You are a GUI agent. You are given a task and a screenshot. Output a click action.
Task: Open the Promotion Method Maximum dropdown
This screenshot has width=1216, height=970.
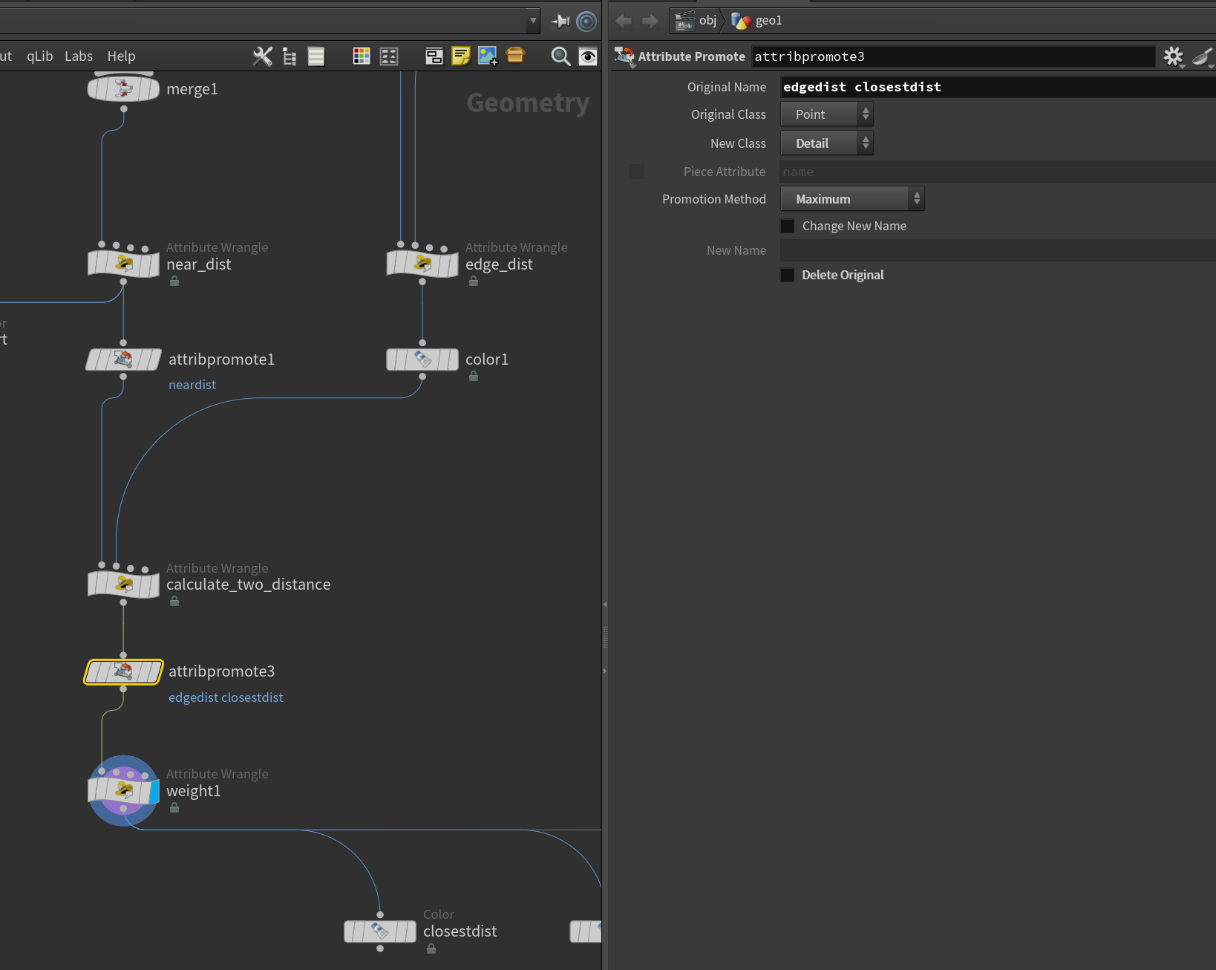(x=852, y=199)
